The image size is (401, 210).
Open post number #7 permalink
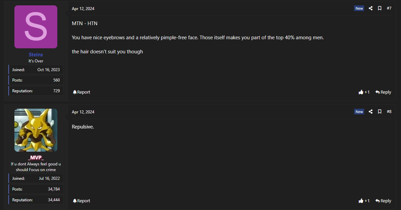[x=389, y=8]
